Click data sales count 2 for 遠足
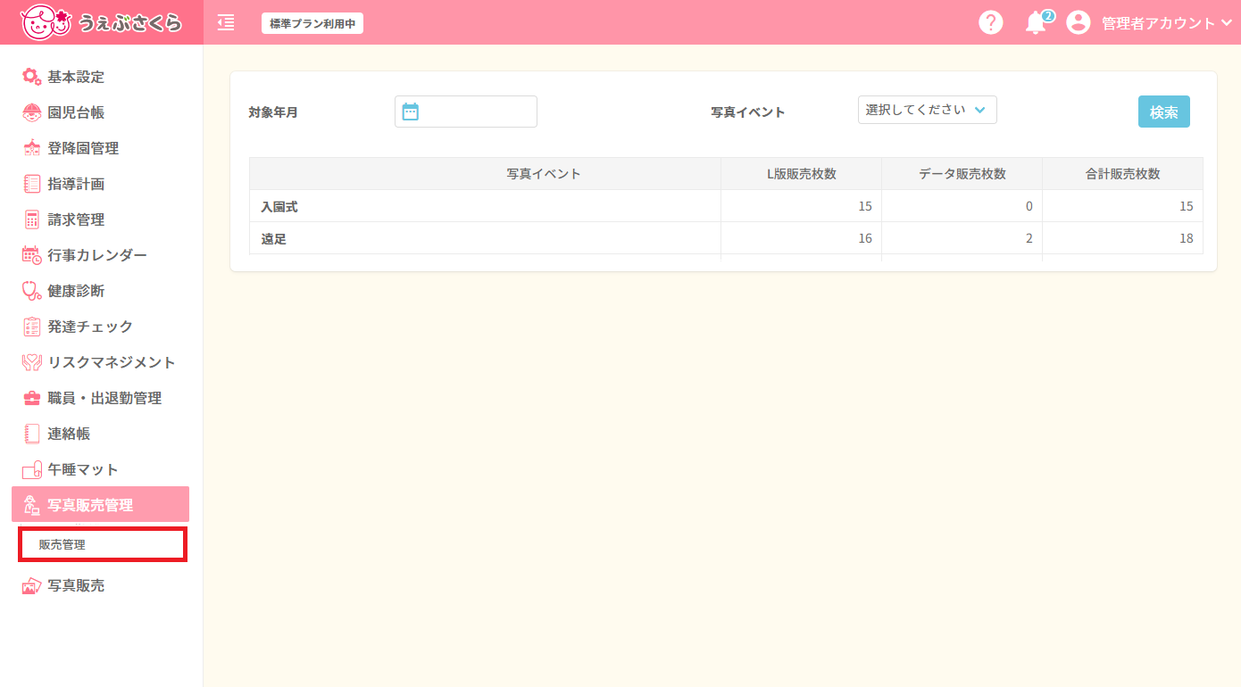 1029,238
